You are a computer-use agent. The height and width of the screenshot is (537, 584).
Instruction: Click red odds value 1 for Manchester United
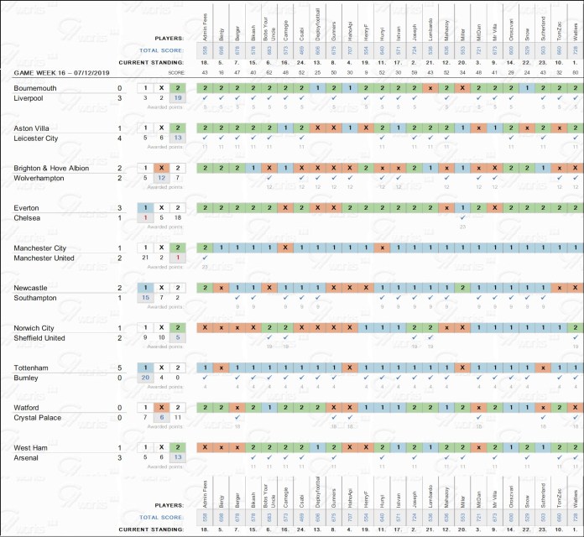click(176, 258)
